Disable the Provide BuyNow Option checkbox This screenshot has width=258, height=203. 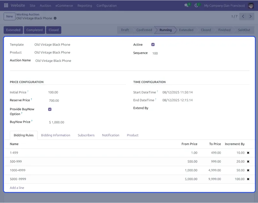[x=50, y=109]
